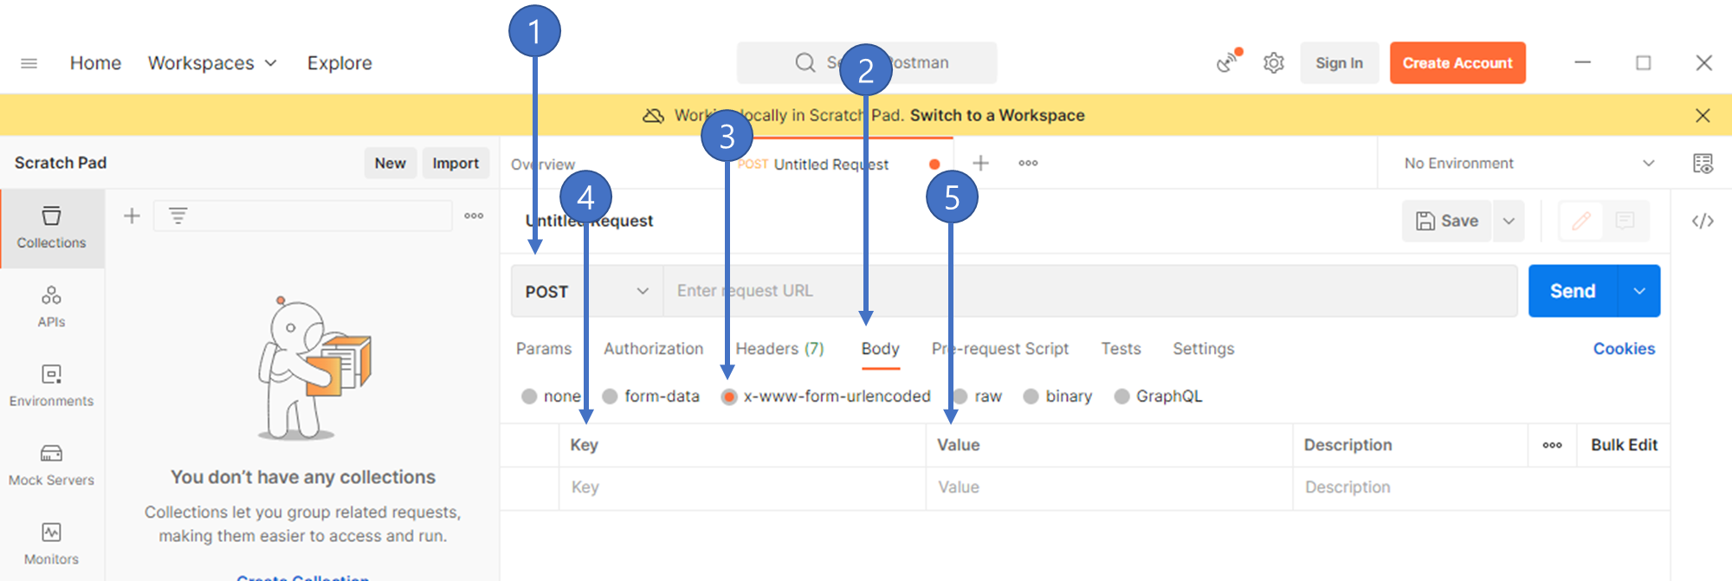Open the POST method dropdown
This screenshot has width=1732, height=581.
(x=587, y=291)
